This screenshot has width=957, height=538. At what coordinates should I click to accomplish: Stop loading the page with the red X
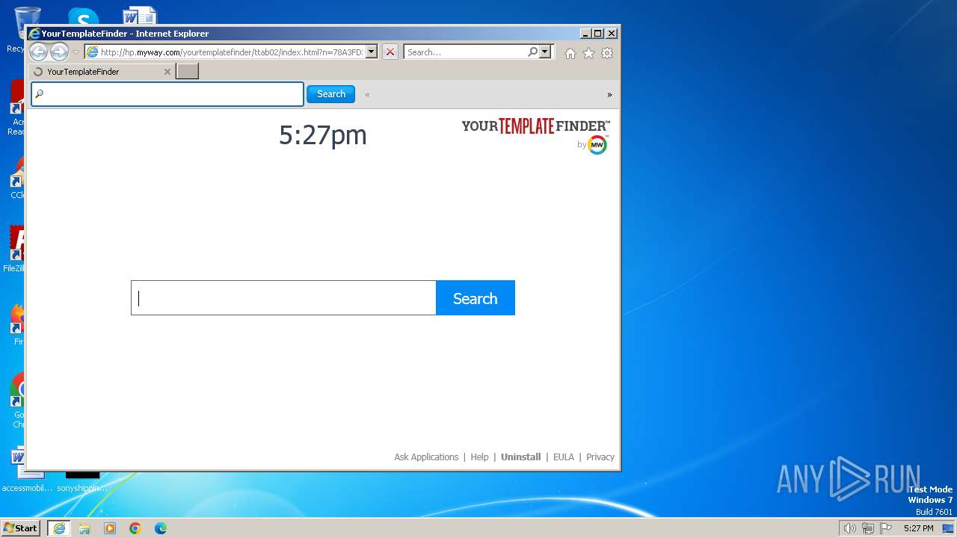(x=390, y=52)
